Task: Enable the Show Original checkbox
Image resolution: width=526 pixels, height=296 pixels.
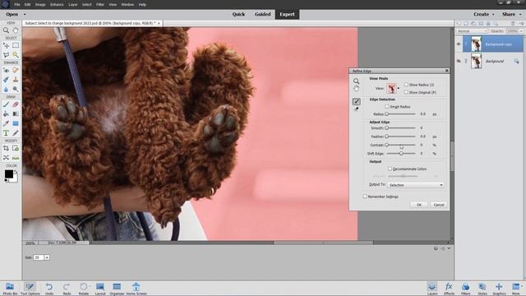Action: (406, 92)
